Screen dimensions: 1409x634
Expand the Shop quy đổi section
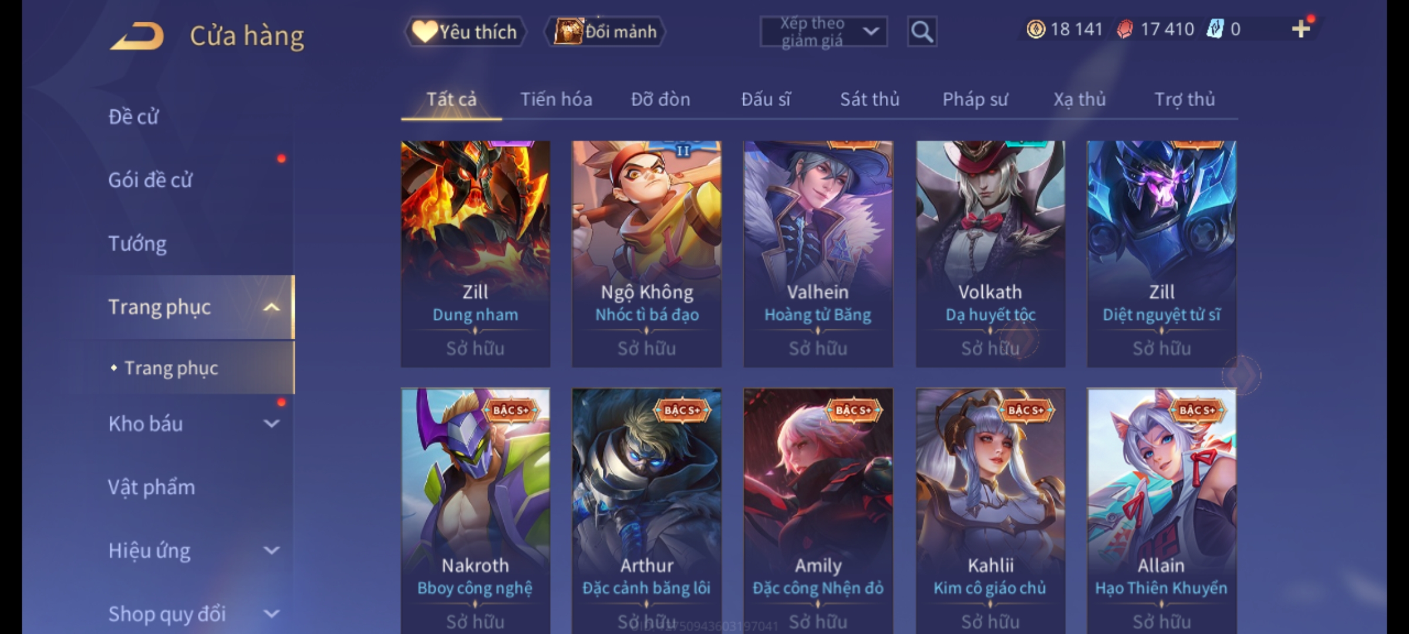[x=271, y=613]
